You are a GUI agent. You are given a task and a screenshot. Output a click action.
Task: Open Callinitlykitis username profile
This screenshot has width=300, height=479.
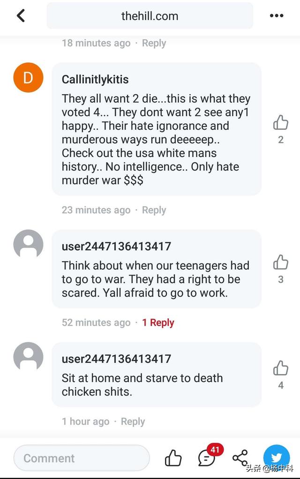click(95, 79)
